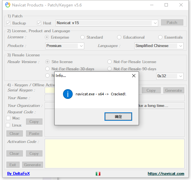Maximize the Patch/Keygen window
Screen dimensions: 191x180
click(166, 5)
